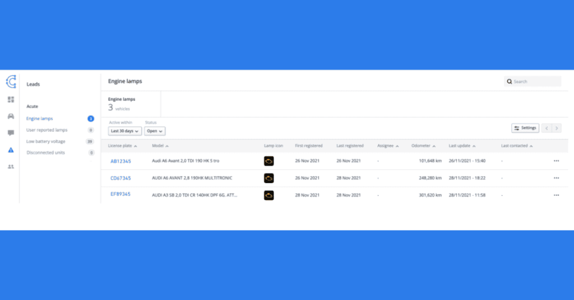The image size is (574, 300).
Task: Select 'User reported lamps' in Leads menu
Action: click(x=47, y=130)
